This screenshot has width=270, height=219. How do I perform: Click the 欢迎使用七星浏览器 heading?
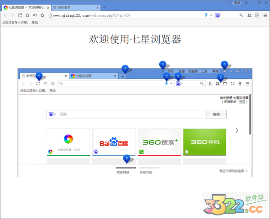pos(135,39)
